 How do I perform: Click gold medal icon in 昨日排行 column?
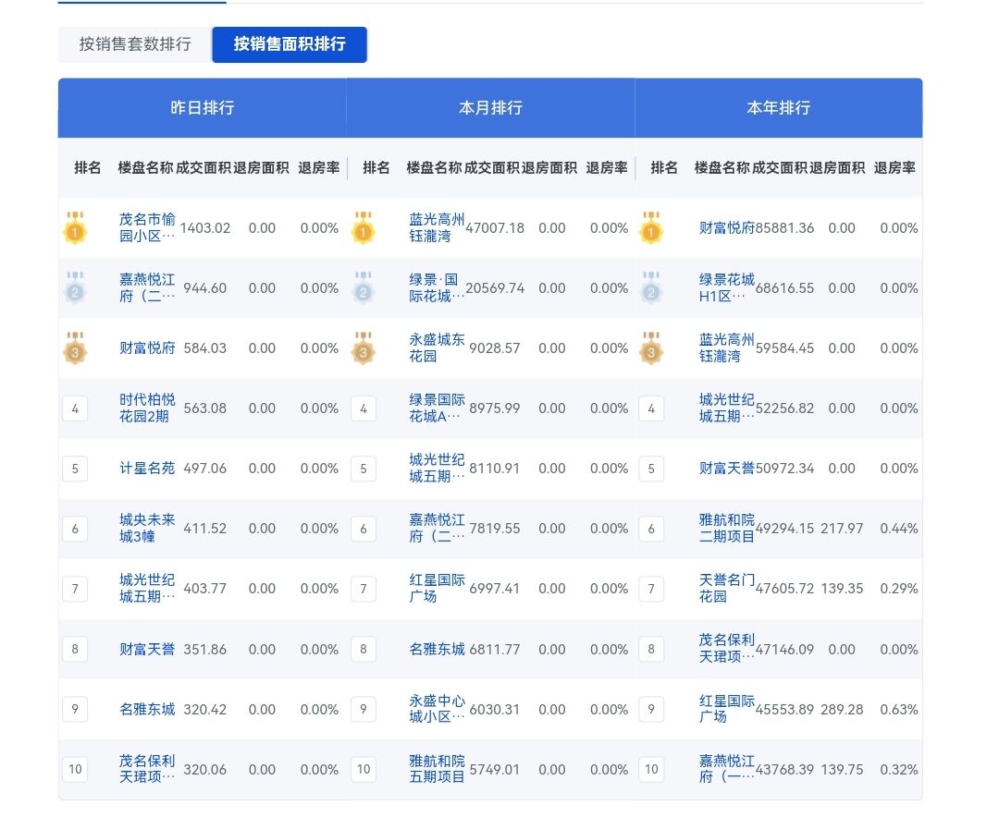coord(75,228)
